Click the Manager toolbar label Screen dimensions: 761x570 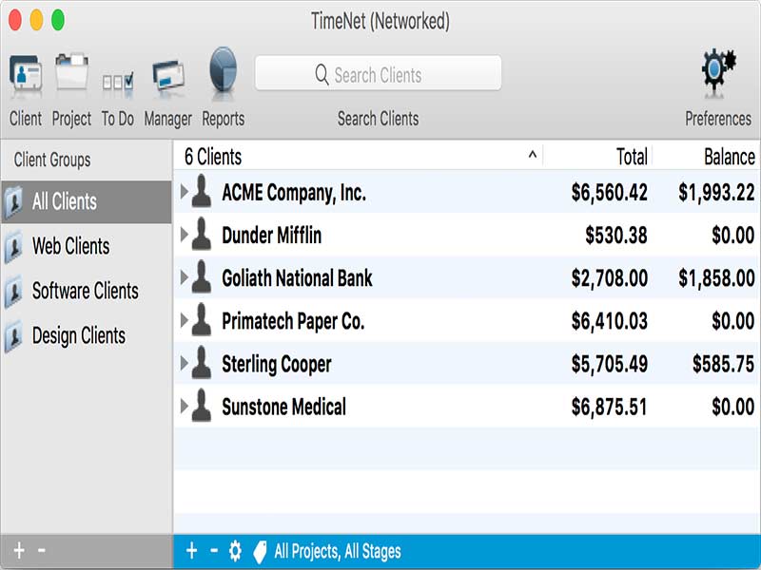pyautogui.click(x=168, y=119)
